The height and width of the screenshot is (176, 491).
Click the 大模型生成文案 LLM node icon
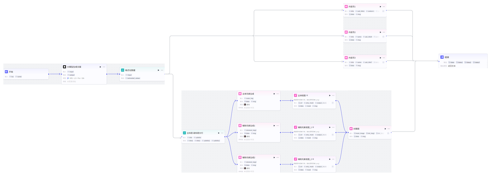64,67
